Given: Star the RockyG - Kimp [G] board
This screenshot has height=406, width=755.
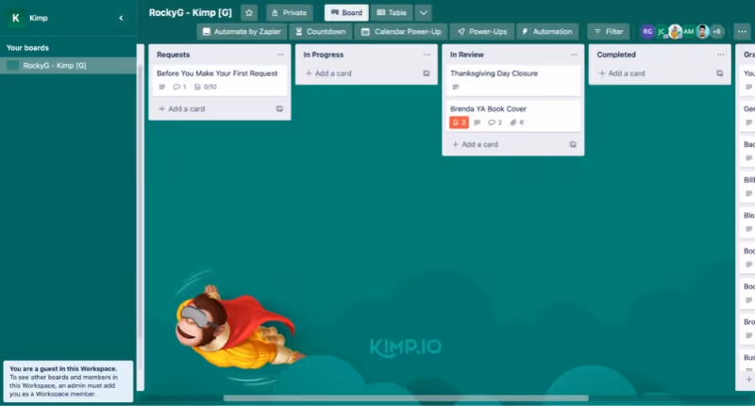Looking at the screenshot, I should click(249, 13).
